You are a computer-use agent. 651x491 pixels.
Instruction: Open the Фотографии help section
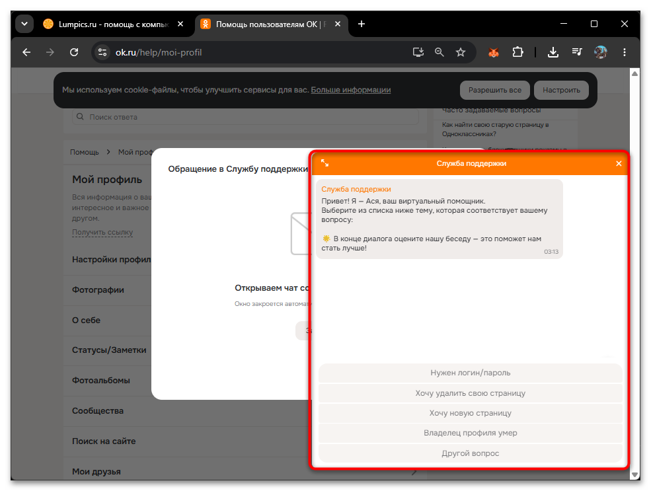pyautogui.click(x=98, y=289)
